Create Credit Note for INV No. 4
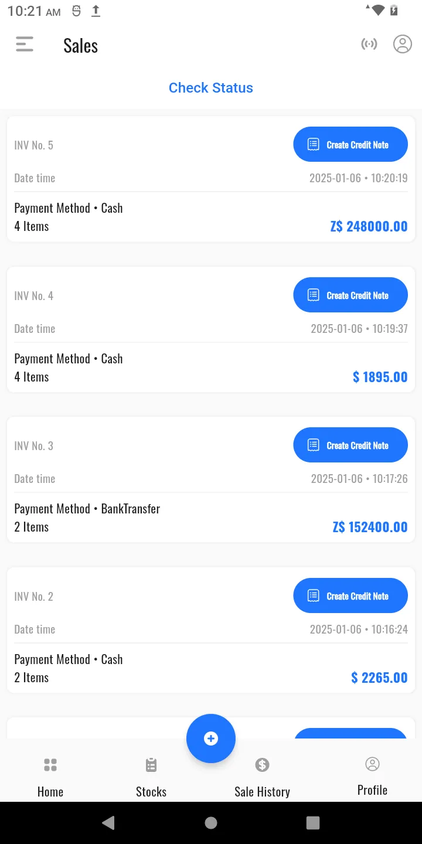The width and height of the screenshot is (422, 844). 350,295
